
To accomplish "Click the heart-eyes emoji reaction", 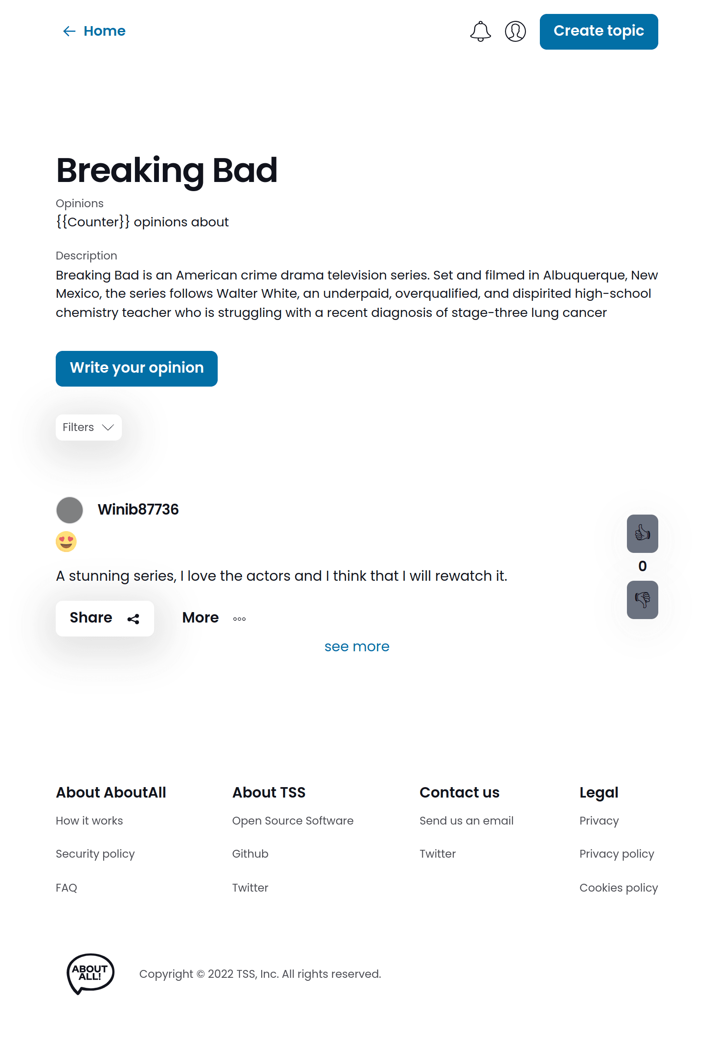I will click(x=66, y=541).
